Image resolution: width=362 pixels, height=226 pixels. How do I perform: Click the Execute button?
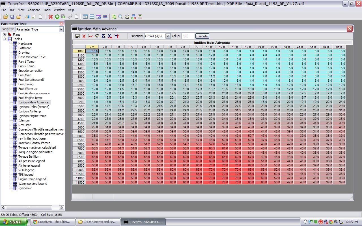[202, 36]
